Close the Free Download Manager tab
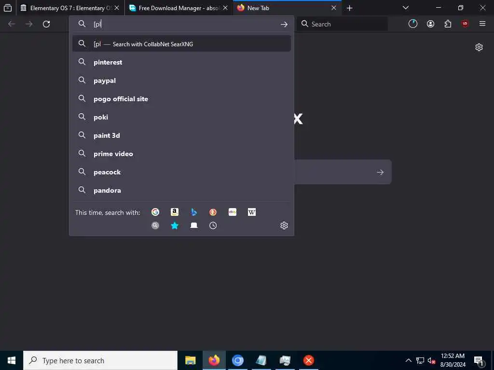The image size is (494, 370). pos(225,8)
